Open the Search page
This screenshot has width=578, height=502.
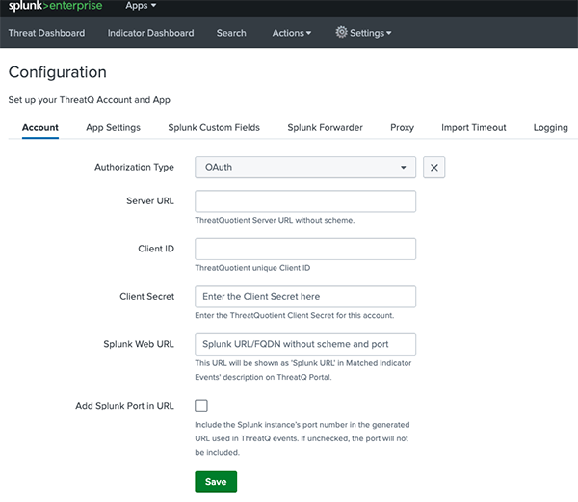(231, 33)
